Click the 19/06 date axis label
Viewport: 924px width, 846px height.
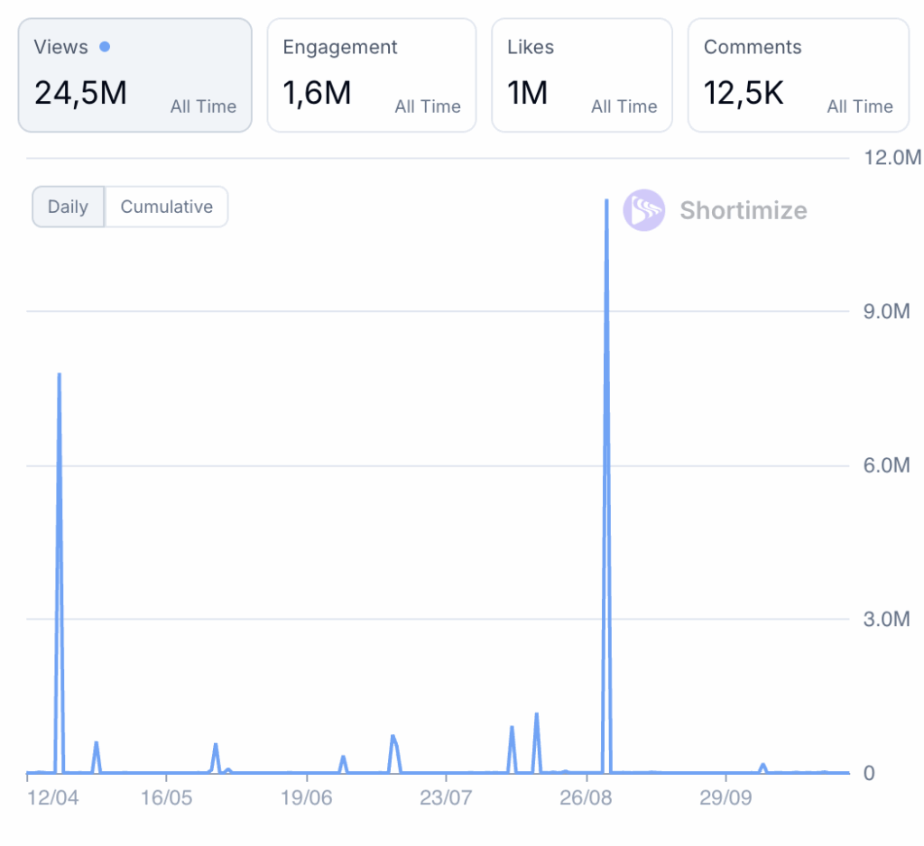(308, 798)
